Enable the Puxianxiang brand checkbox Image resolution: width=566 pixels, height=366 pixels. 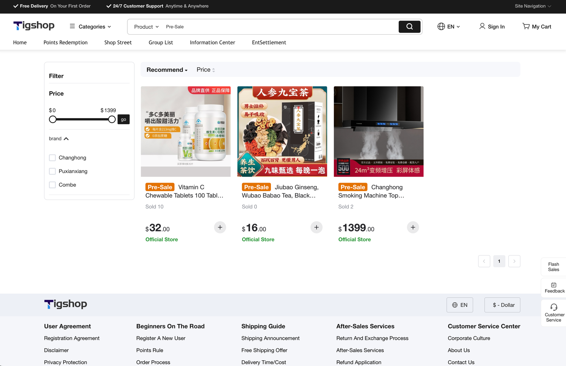click(x=52, y=171)
